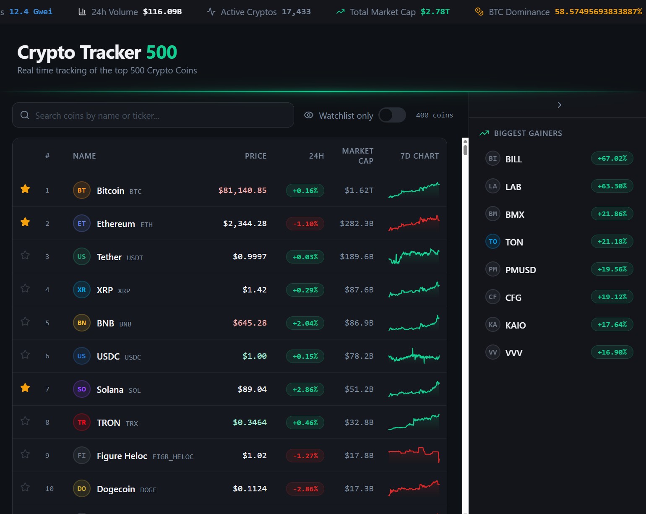
Task: Click the CFG gainer CF icon
Action: (493, 297)
